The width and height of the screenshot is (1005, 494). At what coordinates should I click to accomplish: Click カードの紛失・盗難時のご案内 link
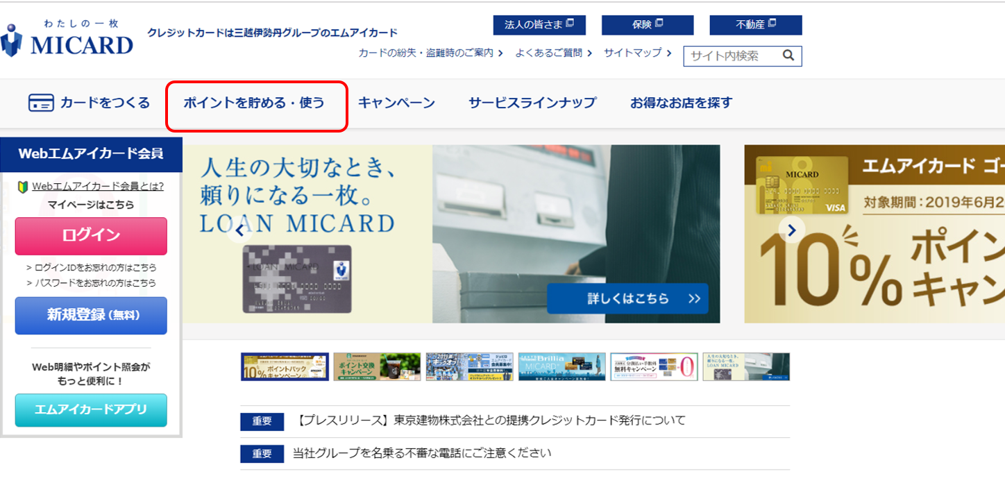(430, 53)
